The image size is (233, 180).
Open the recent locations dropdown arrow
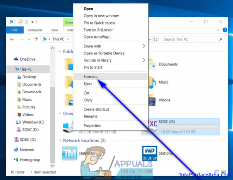point(29,39)
